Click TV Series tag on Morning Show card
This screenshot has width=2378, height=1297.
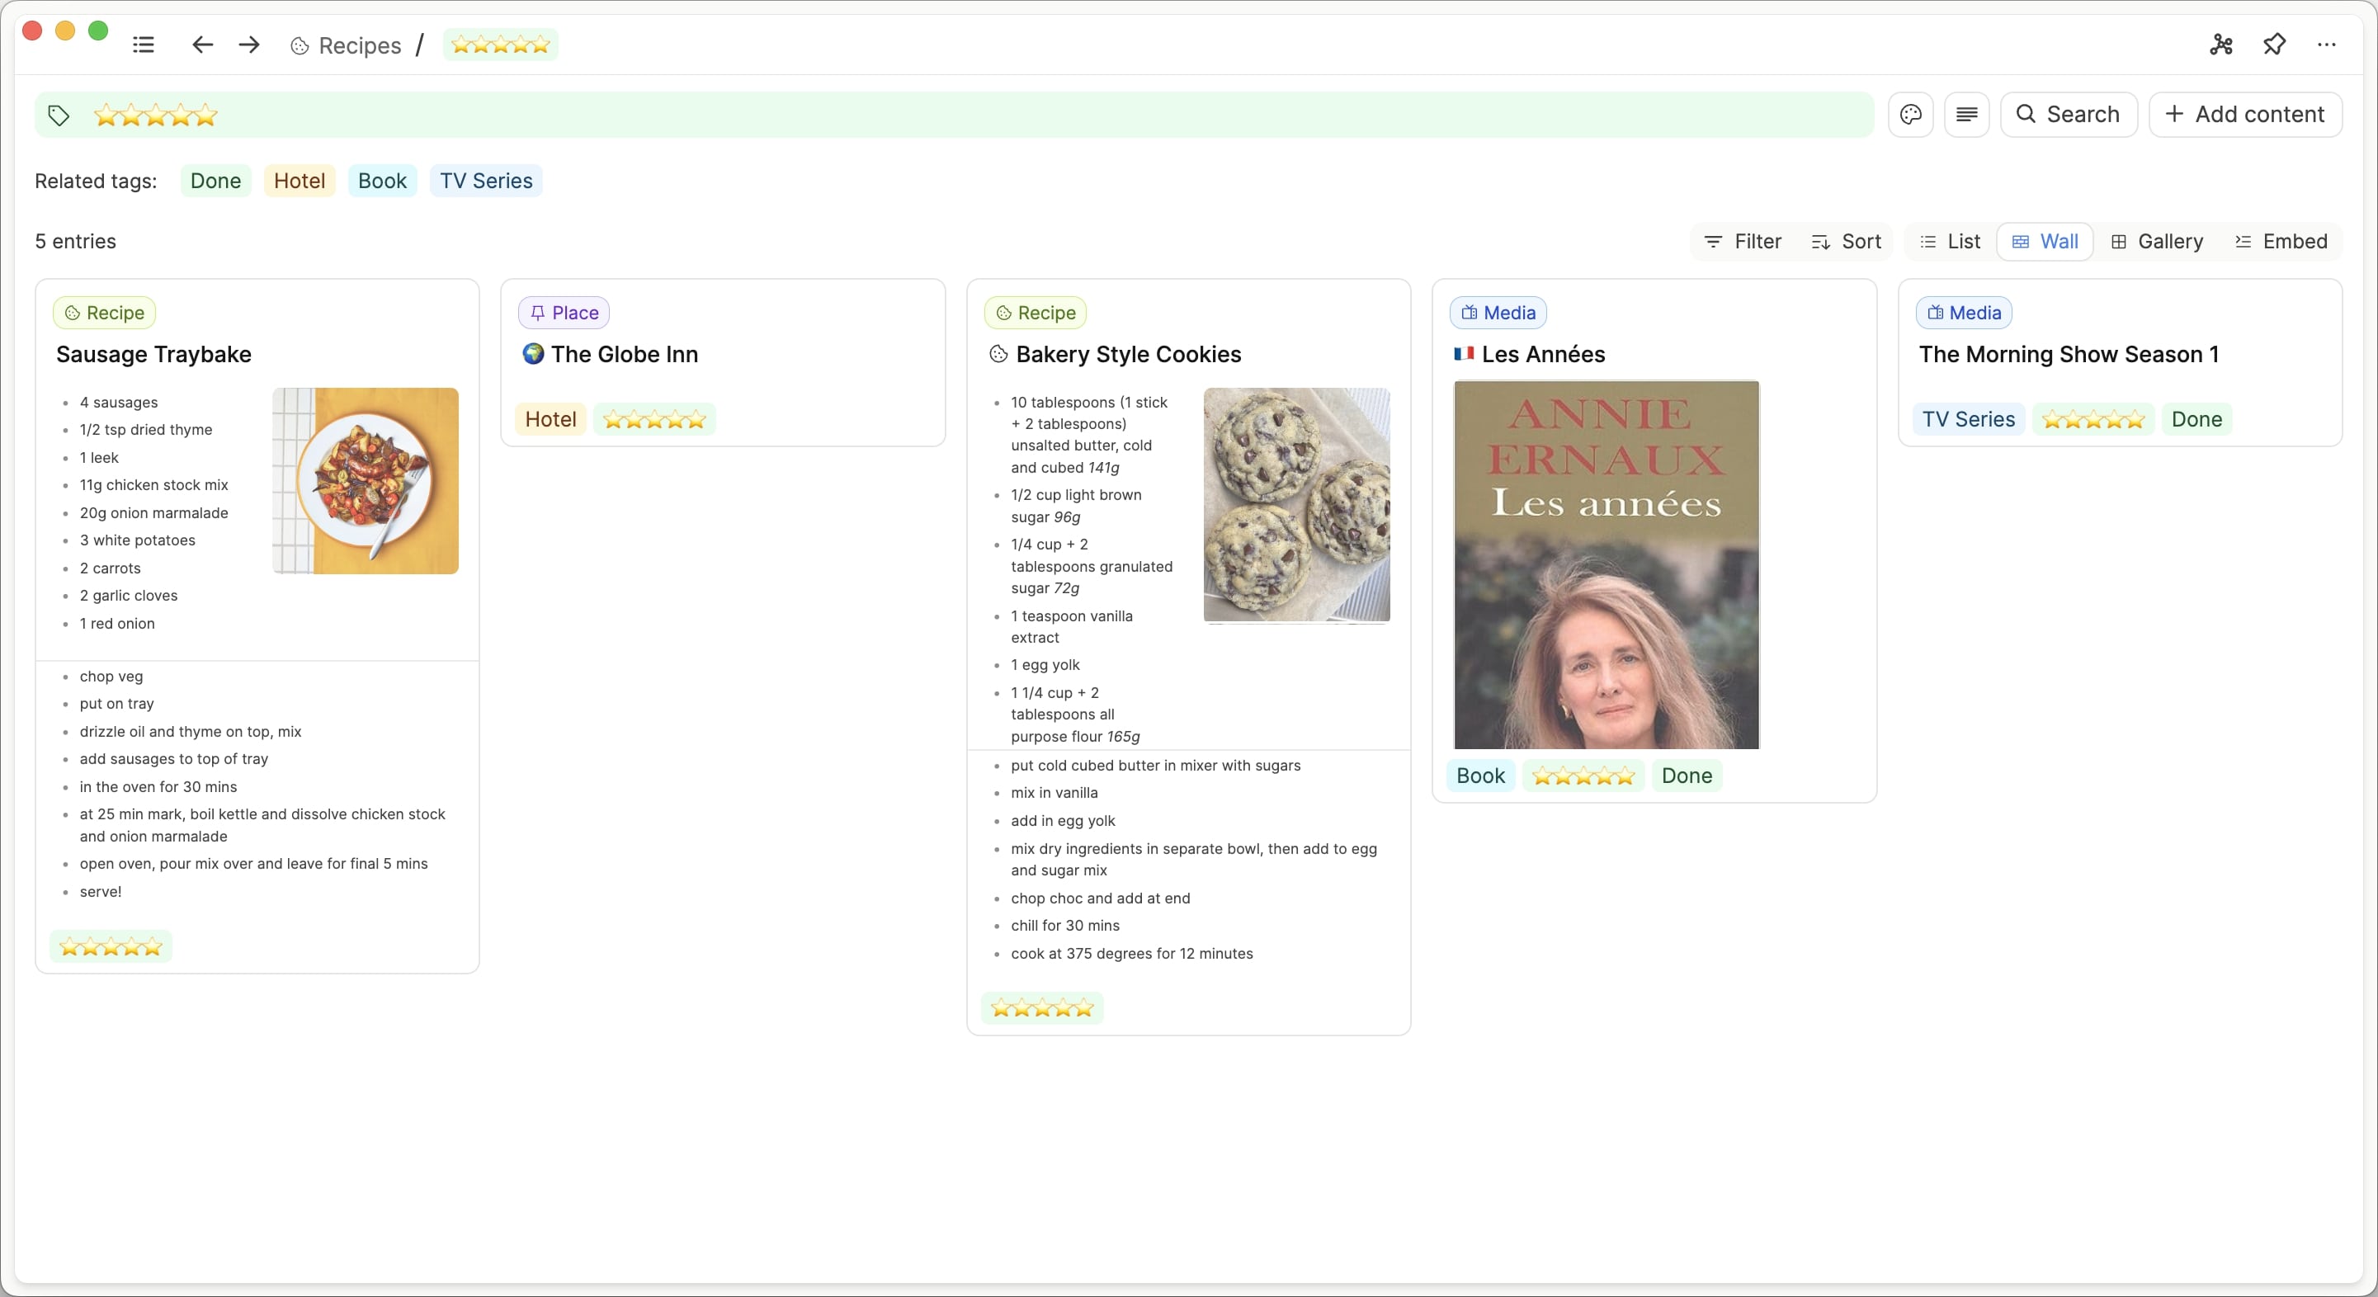coord(1968,419)
